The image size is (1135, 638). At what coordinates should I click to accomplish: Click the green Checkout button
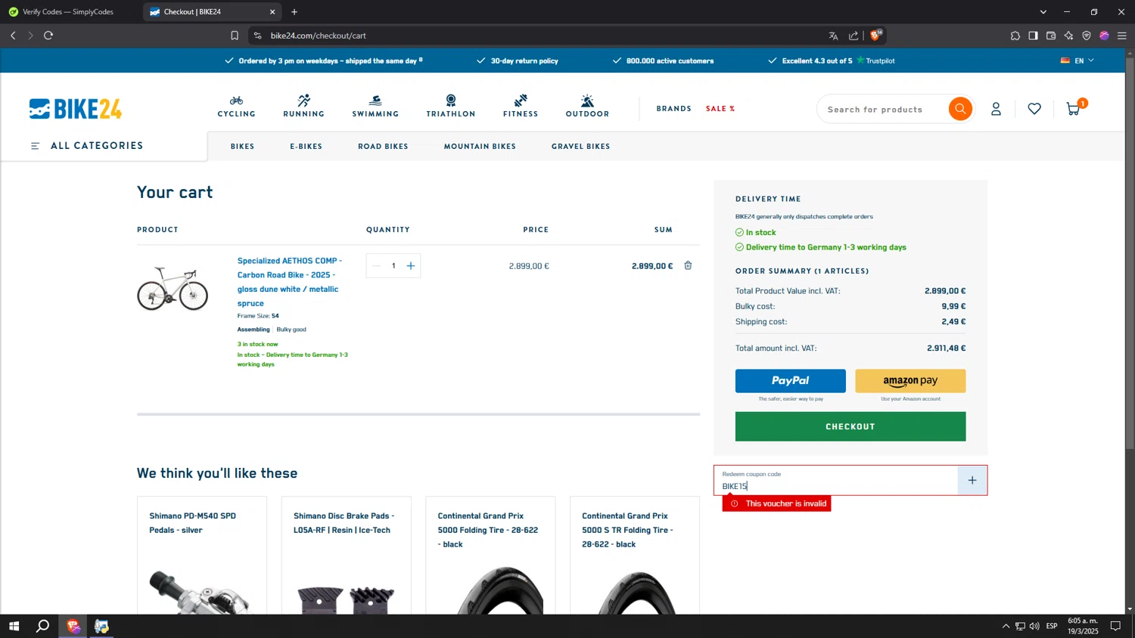[x=850, y=426]
